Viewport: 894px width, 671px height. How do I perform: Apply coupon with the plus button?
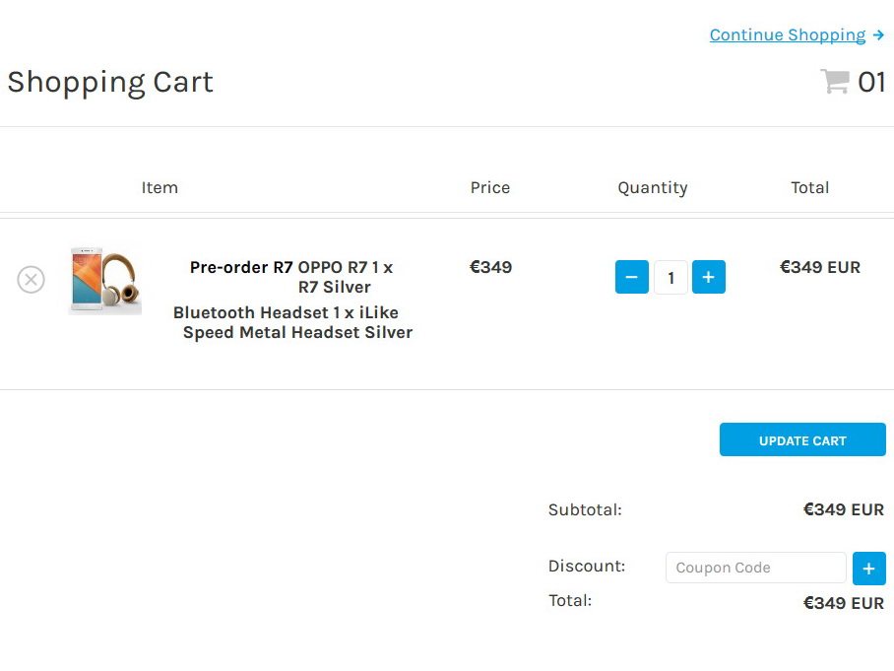point(868,569)
